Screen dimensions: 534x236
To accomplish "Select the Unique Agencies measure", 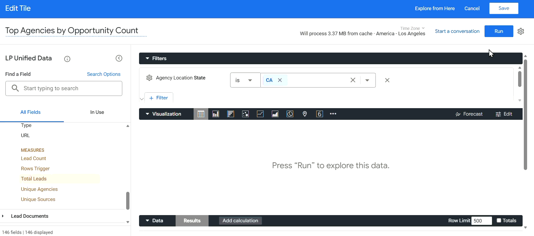I will (x=39, y=189).
